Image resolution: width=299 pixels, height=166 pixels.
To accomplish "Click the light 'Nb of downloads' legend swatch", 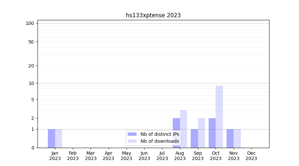I will tap(132, 141).
